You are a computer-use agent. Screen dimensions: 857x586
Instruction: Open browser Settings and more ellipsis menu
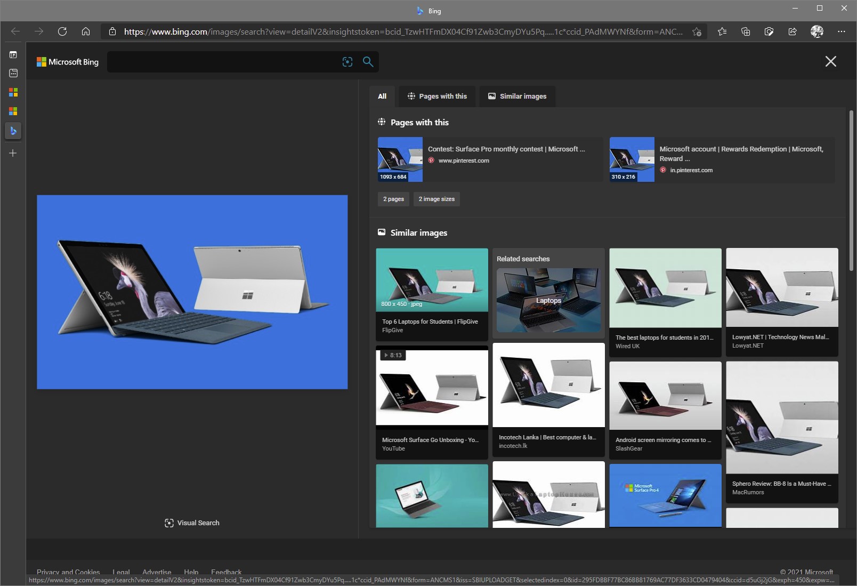pos(842,31)
